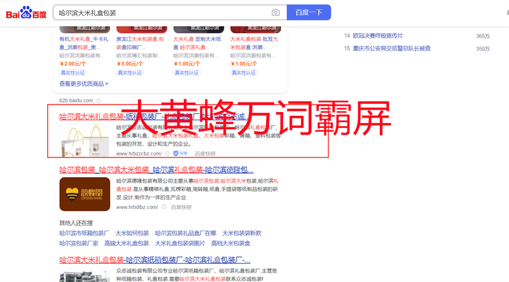Open www.hrbzzcbz.com site link

pyautogui.click(x=139, y=153)
